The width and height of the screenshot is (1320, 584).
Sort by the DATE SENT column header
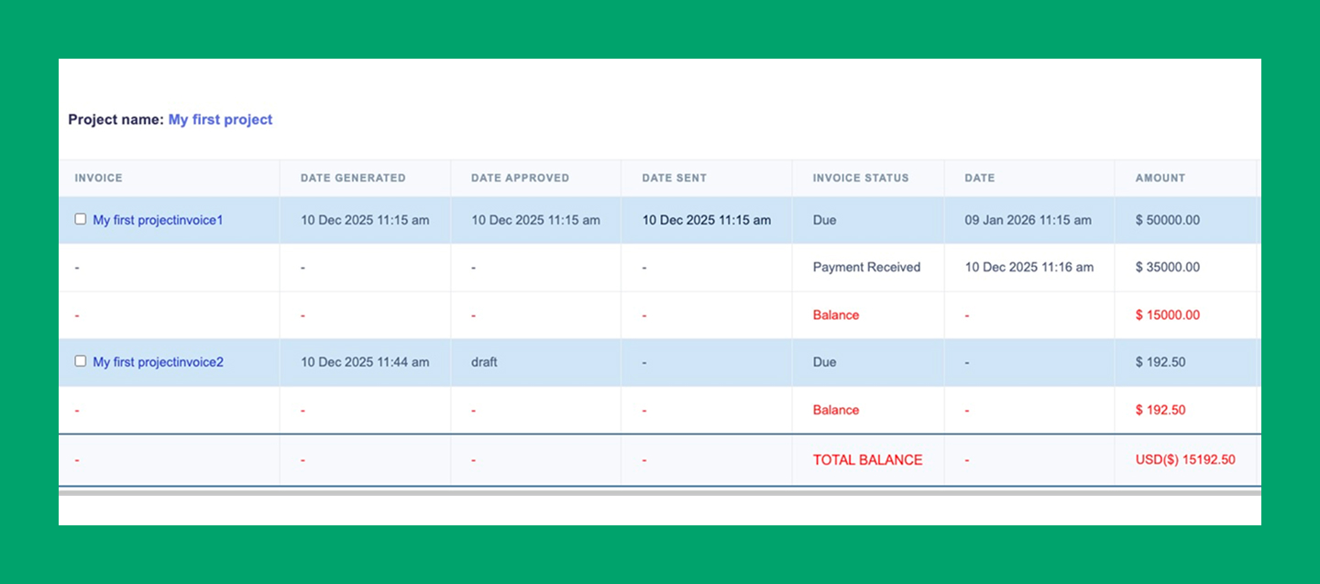(x=674, y=178)
